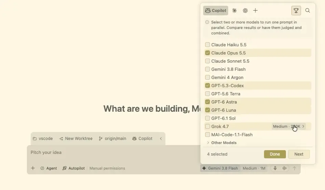Change the Medium · 1M reasoning setting

(x=254, y=168)
